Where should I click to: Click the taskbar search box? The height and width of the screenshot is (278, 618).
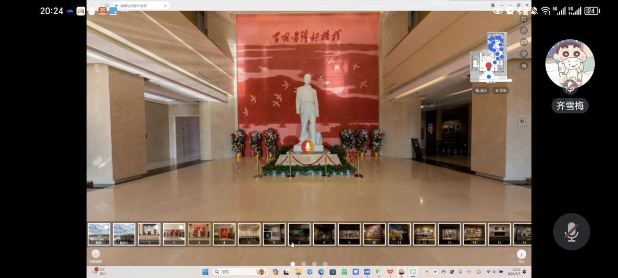pyautogui.click(x=232, y=272)
